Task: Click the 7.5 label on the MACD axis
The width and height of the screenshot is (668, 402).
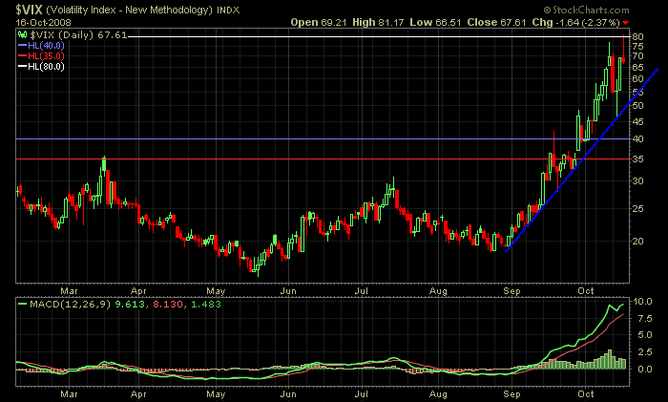Action: pyautogui.click(x=644, y=319)
